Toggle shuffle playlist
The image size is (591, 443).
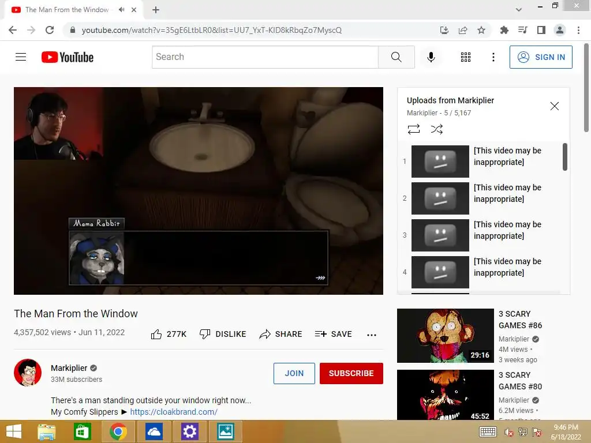pos(436,129)
